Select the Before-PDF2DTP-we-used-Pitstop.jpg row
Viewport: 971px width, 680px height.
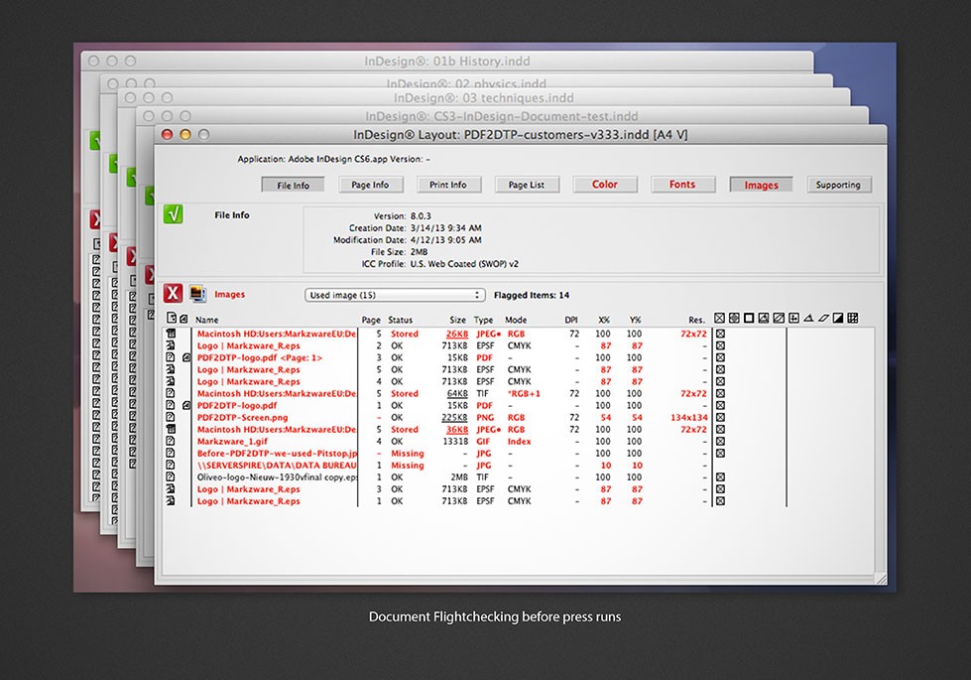click(x=277, y=454)
